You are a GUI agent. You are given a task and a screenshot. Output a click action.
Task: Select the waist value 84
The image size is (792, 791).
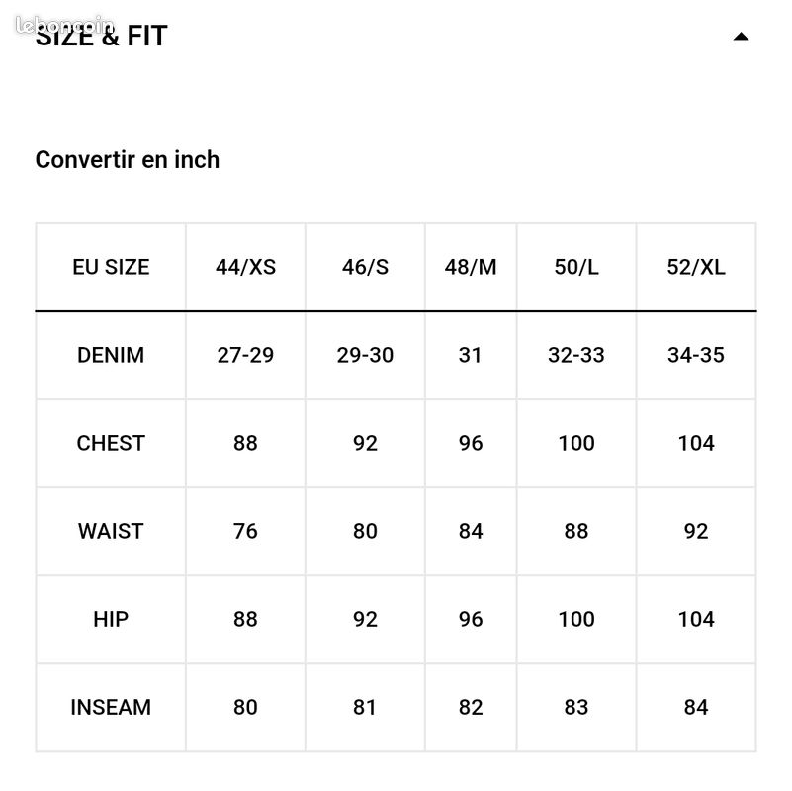click(470, 531)
